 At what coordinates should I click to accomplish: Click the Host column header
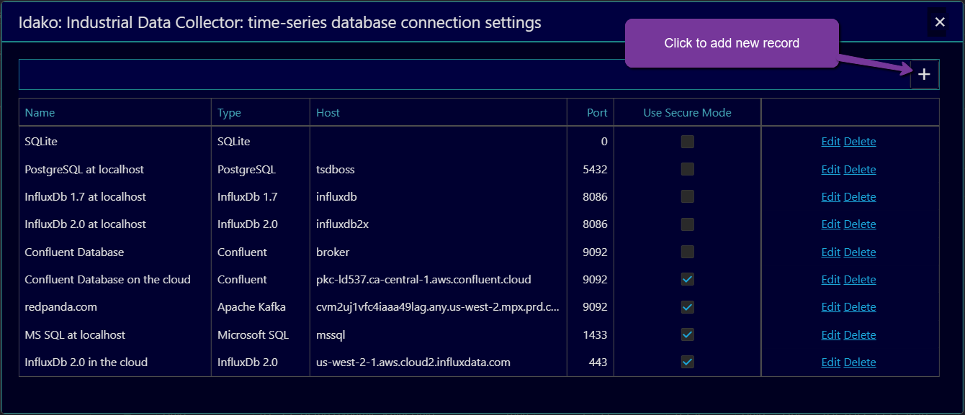pos(328,113)
